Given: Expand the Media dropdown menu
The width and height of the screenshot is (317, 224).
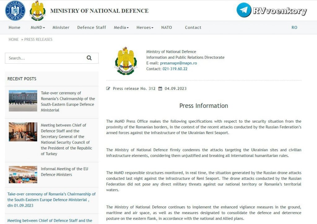Looking at the screenshot, I should pyautogui.click(x=121, y=27).
